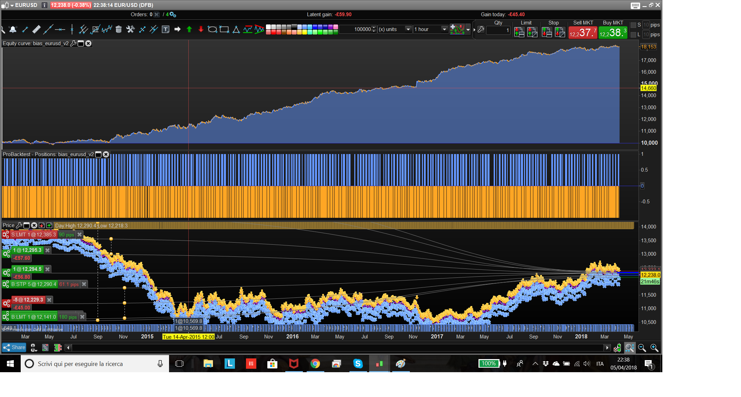Screen dimensions: 741x397
Task: Select the text annotation tool
Action: [x=166, y=29]
